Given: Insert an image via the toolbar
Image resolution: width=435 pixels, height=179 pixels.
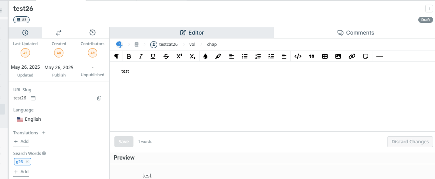Looking at the screenshot, I should (x=338, y=56).
